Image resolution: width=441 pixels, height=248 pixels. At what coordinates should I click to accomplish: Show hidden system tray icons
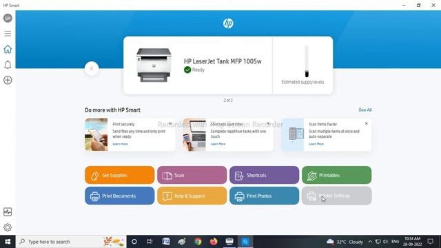(370, 242)
